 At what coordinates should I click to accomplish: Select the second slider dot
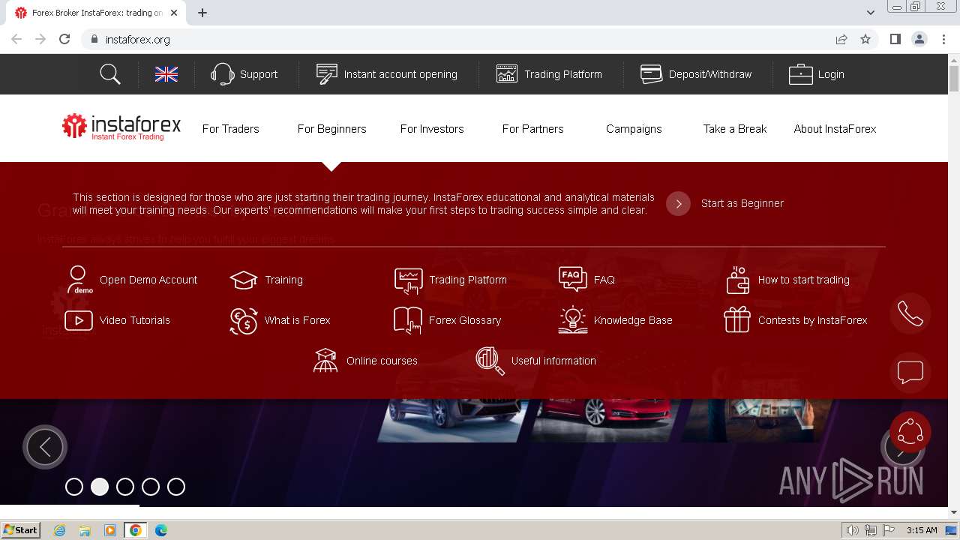pos(100,487)
